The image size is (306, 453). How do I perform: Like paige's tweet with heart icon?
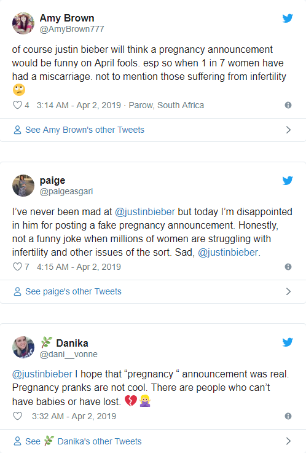(x=17, y=266)
